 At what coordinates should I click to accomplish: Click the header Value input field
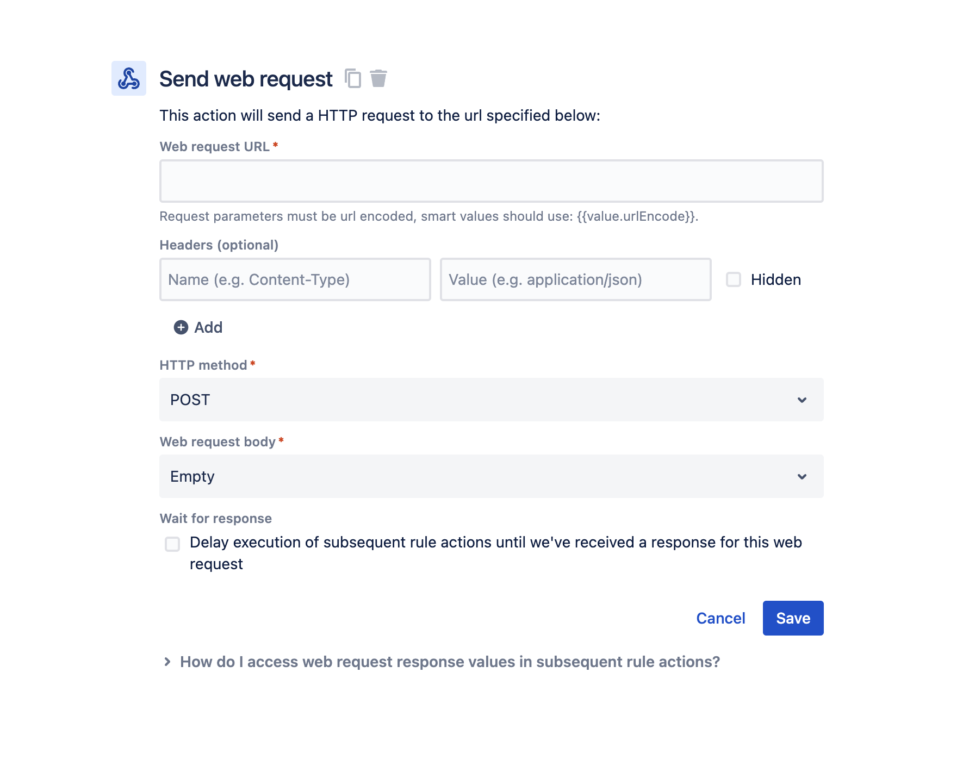(x=575, y=279)
